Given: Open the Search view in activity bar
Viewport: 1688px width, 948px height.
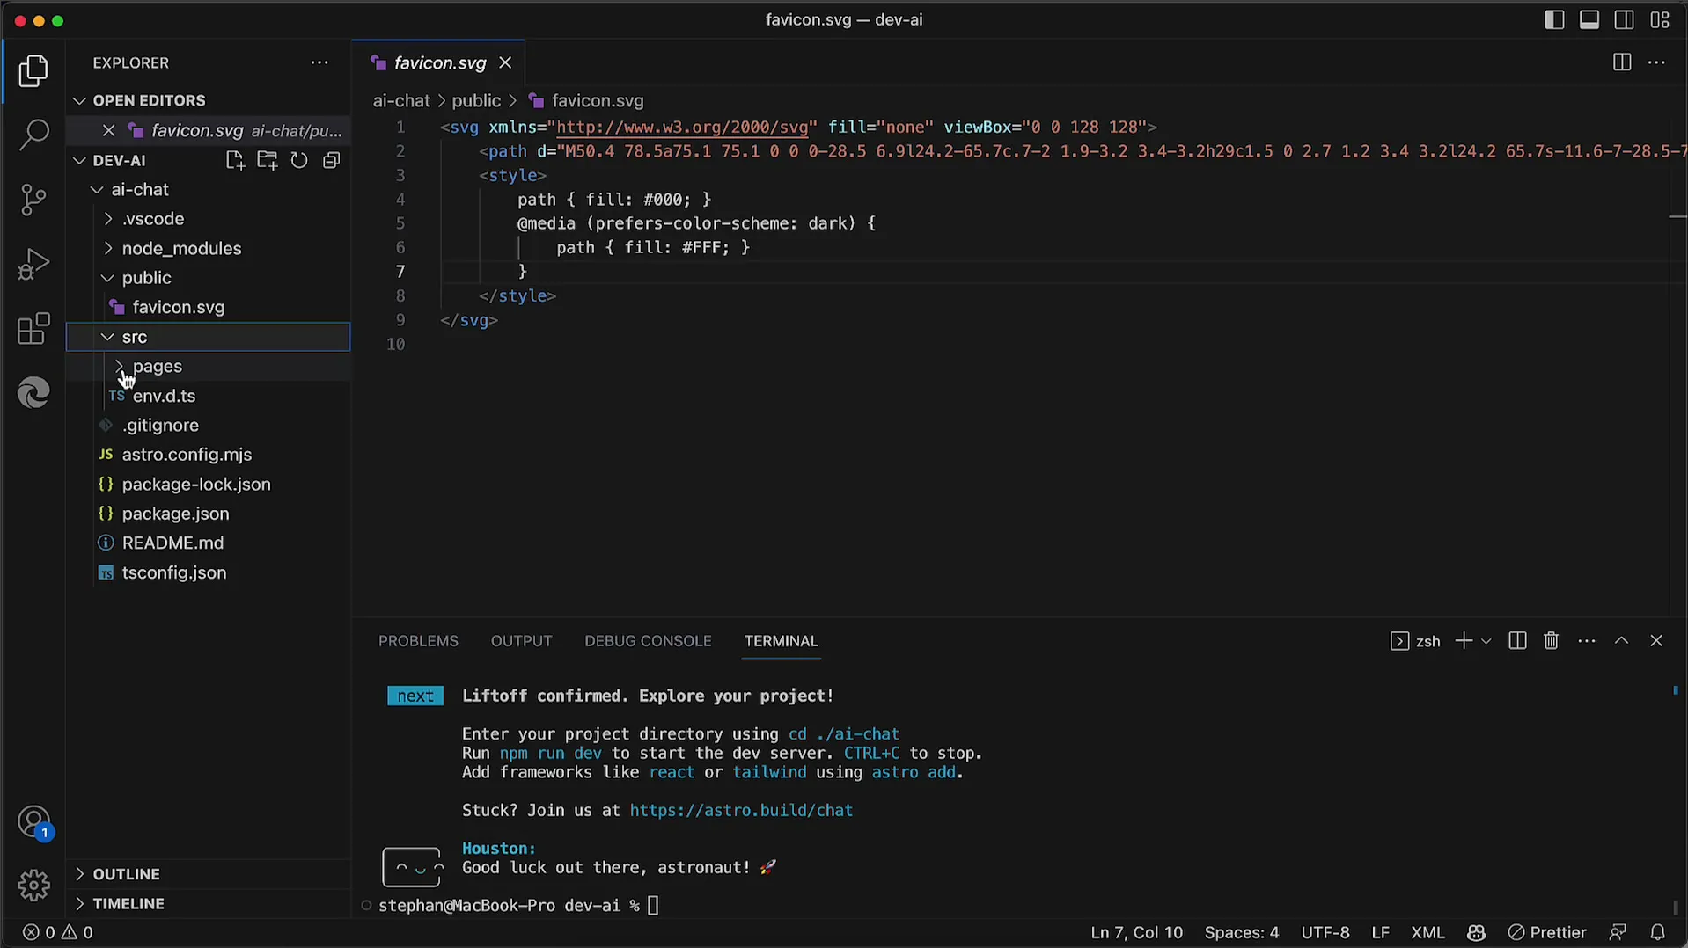Looking at the screenshot, I should click(x=33, y=135).
